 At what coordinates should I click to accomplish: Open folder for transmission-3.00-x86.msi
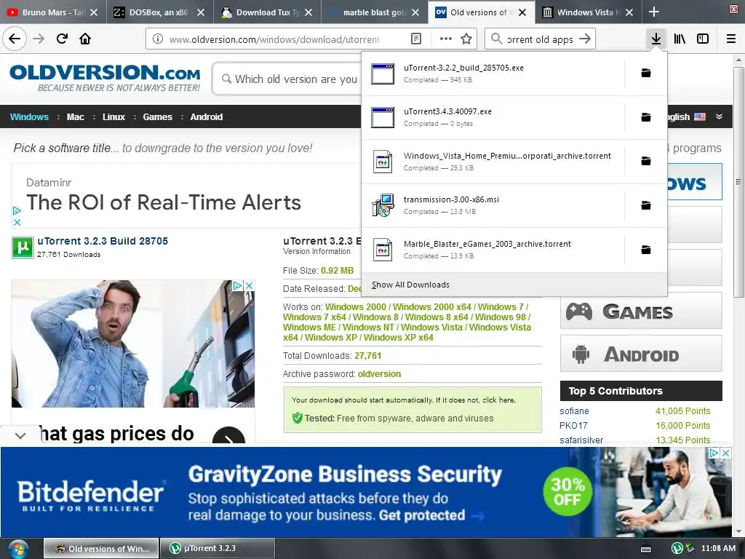coord(646,205)
